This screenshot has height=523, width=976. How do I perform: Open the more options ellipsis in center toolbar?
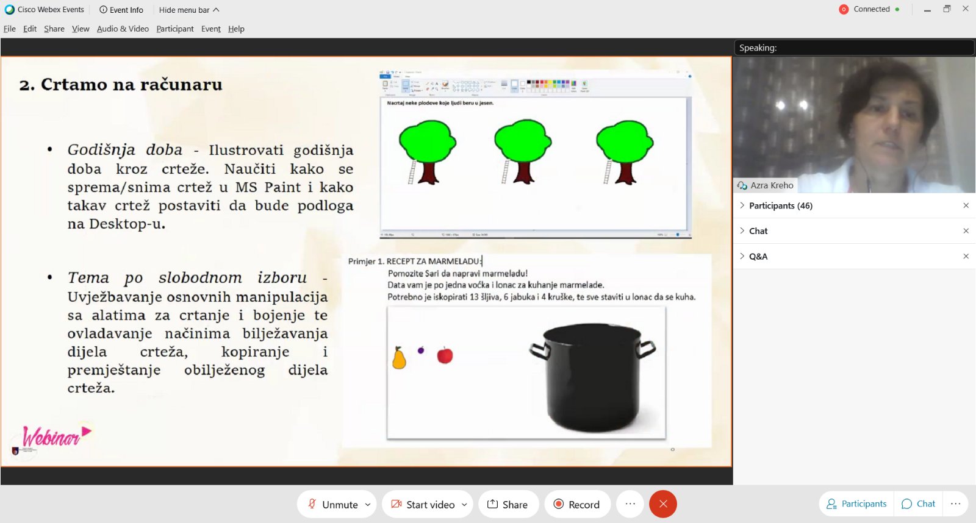point(630,504)
